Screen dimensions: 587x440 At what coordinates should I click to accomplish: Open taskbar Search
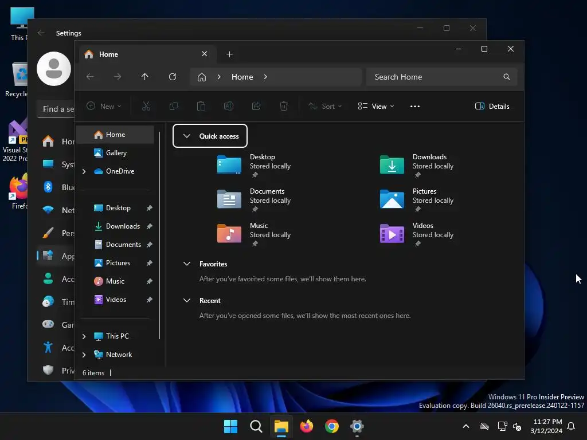256,426
